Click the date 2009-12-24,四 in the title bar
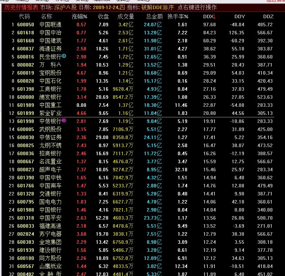This screenshot has width=285, height=276. pyautogui.click(x=109, y=7)
